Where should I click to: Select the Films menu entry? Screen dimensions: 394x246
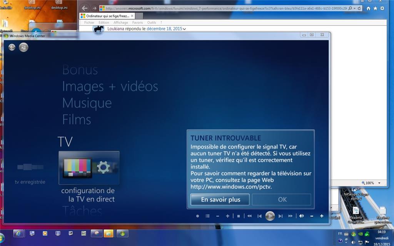77,119
